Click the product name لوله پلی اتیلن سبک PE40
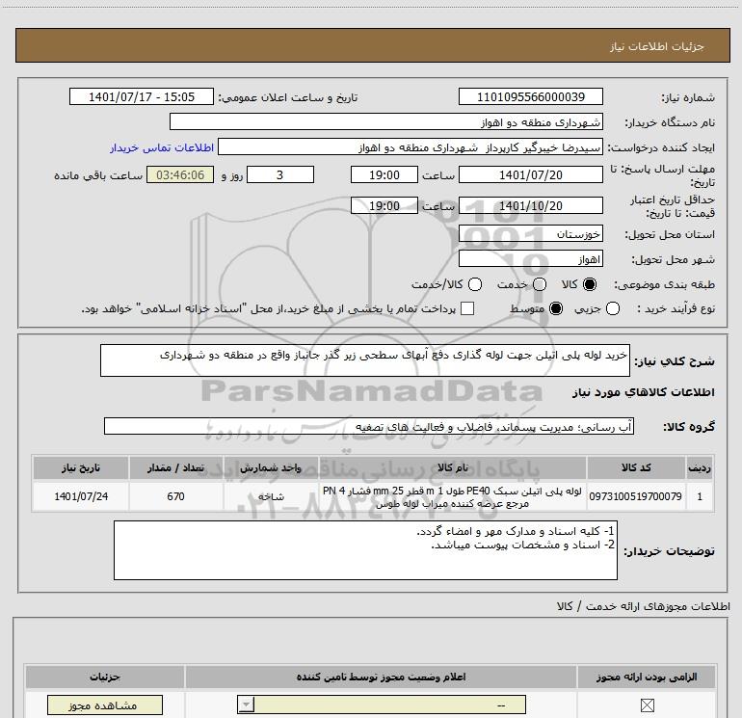Image resolution: width=742 pixels, height=718 pixels. (x=452, y=497)
